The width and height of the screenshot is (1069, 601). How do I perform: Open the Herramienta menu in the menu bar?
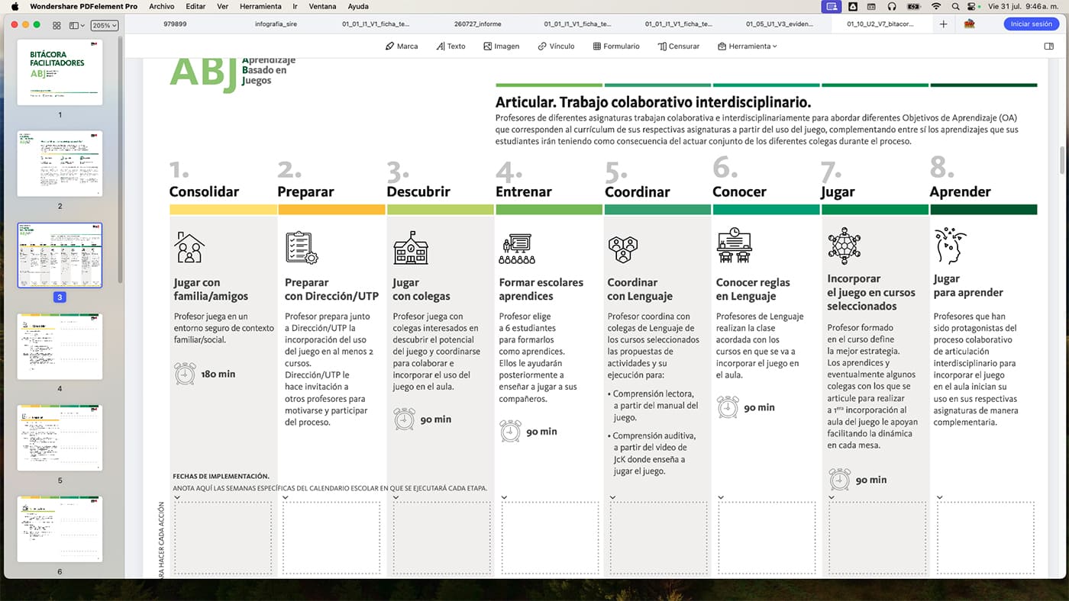click(x=260, y=6)
